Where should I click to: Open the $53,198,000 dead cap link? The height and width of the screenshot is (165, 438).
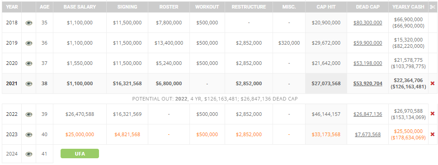point(367,63)
